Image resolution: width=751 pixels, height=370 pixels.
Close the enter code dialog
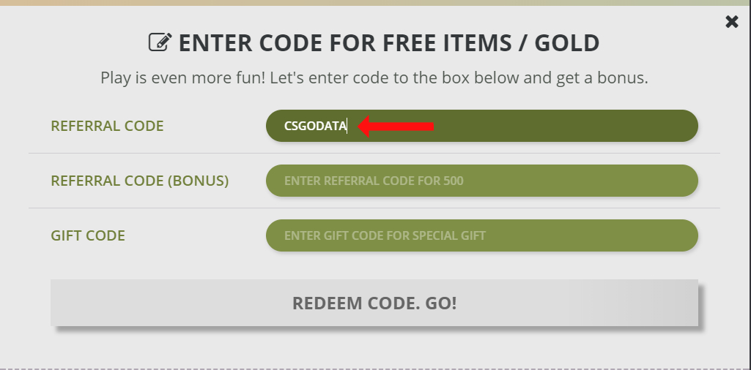[731, 22]
